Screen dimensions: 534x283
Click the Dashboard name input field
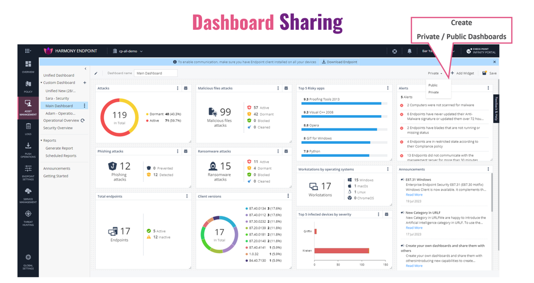(x=156, y=74)
